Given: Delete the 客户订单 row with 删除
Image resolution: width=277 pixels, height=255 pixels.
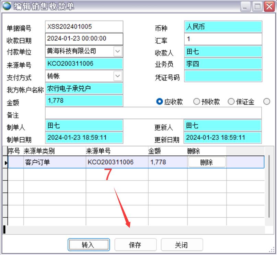Looking at the screenshot, I should (207, 162).
